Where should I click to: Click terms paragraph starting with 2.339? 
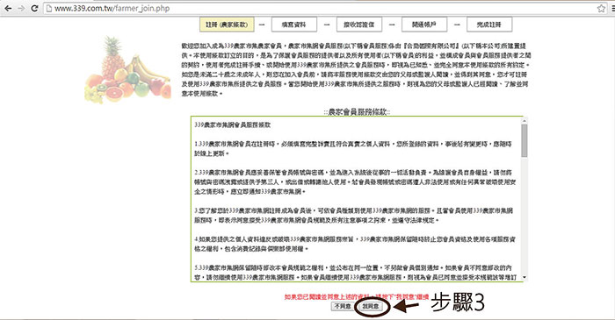(355, 181)
